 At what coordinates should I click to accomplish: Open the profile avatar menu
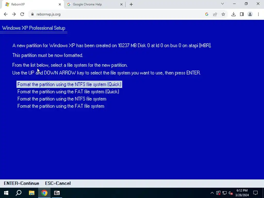pos(250,14)
